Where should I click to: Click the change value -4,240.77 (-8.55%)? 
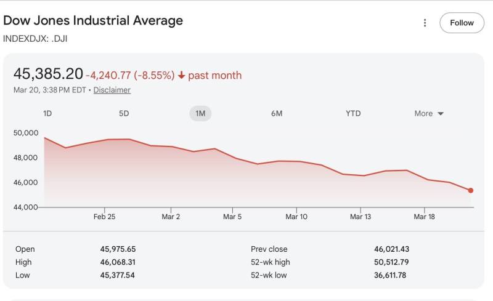click(x=130, y=76)
